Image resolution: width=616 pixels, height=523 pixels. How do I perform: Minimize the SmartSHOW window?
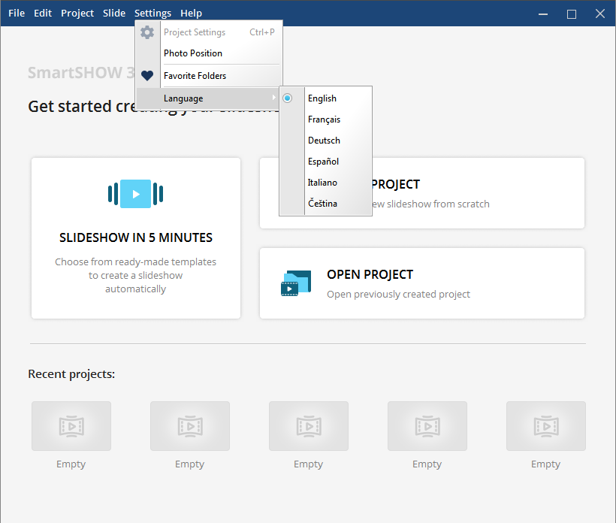click(543, 14)
